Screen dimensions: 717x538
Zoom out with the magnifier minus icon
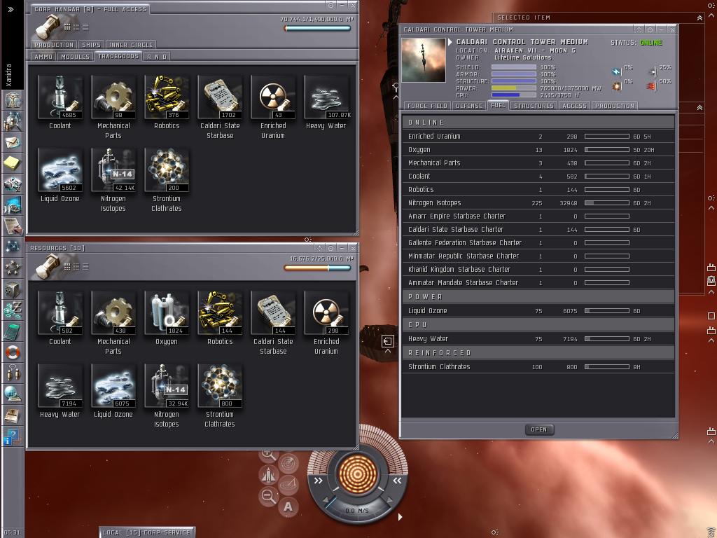[268, 496]
